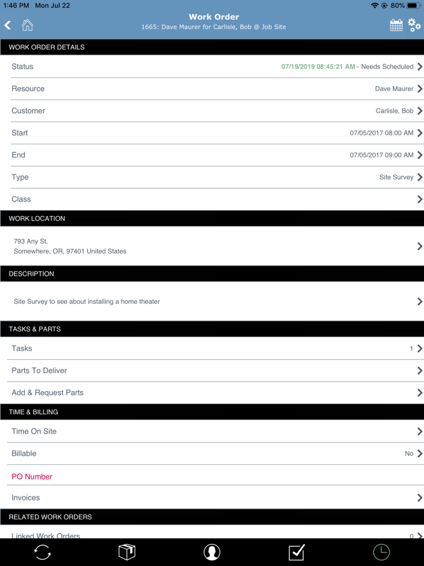Screen dimensions: 424x566
Task: Open the tasks checklist icon in bottom bar
Action: 296,552
